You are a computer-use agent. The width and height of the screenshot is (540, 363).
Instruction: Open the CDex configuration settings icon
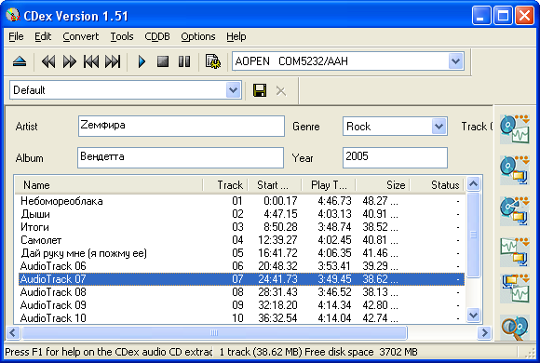point(213,61)
